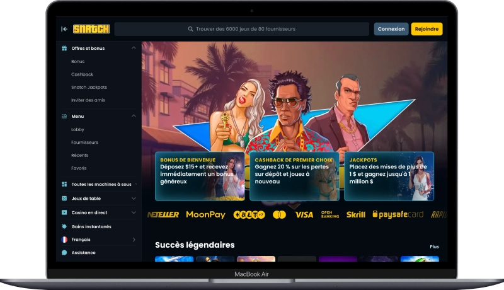Click the Open Banking logo
Viewport: 504px width, 290px height.
pos(329,214)
